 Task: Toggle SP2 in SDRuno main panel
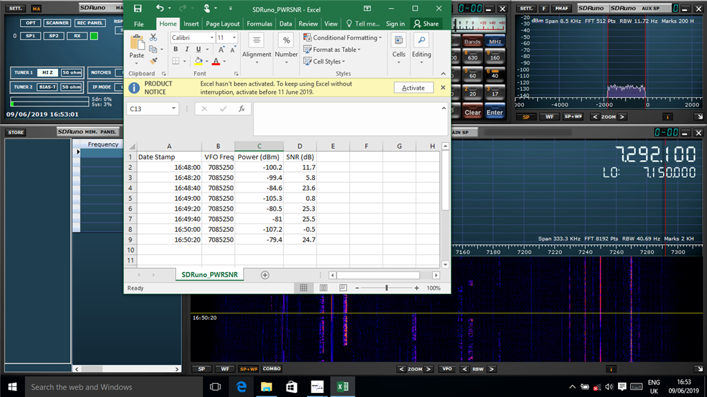pos(54,36)
